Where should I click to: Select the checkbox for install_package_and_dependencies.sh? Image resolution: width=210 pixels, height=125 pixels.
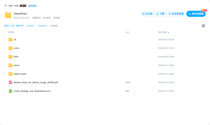(x=5, y=91)
